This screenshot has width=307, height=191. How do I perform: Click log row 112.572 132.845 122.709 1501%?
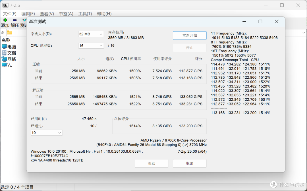(241, 99)
